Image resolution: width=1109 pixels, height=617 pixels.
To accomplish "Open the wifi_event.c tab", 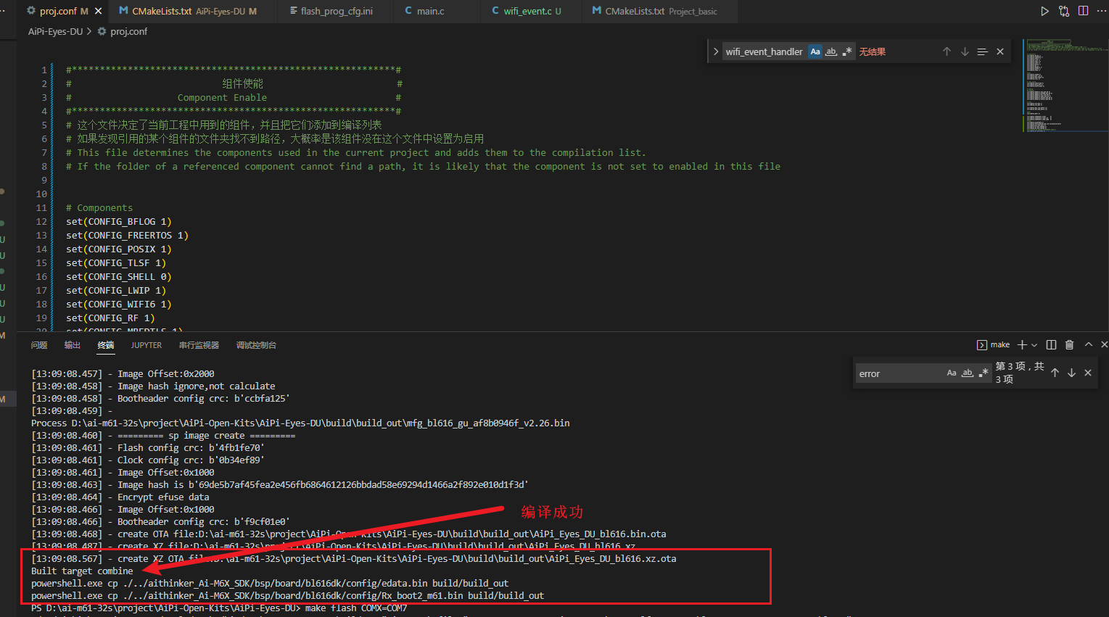I will tap(532, 11).
